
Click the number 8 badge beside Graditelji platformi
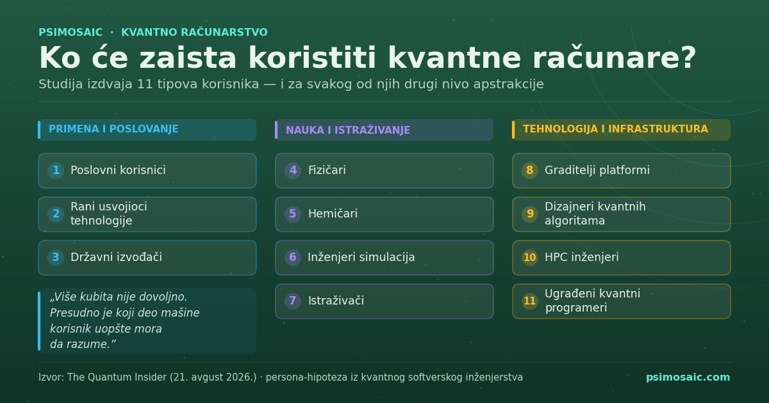pos(530,171)
